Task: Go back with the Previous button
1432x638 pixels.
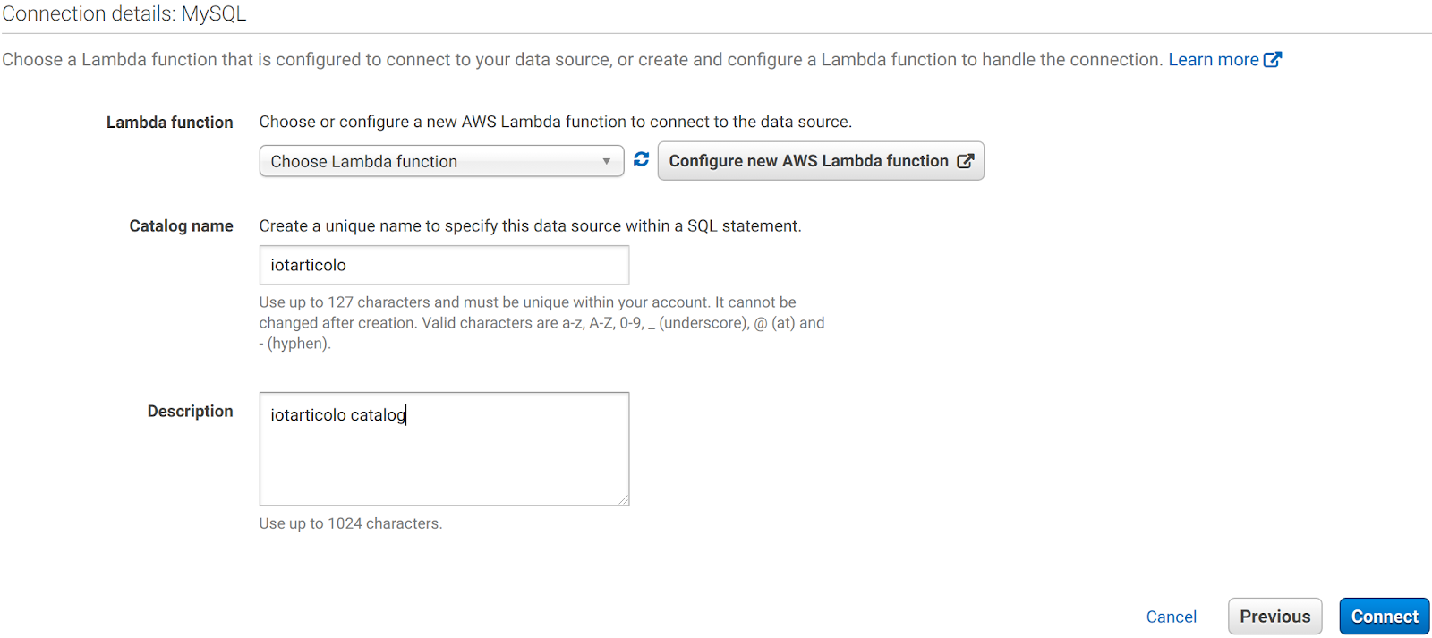Action: coord(1274,617)
